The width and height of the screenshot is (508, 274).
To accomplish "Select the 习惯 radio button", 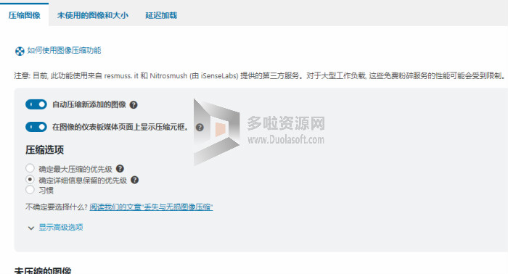I will tap(30, 190).
